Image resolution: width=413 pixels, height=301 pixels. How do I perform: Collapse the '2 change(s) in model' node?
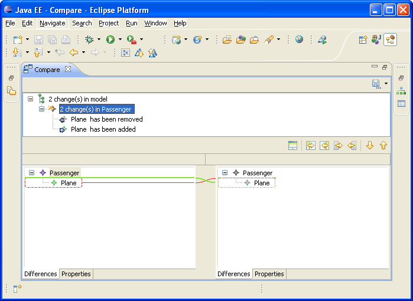tap(31, 99)
